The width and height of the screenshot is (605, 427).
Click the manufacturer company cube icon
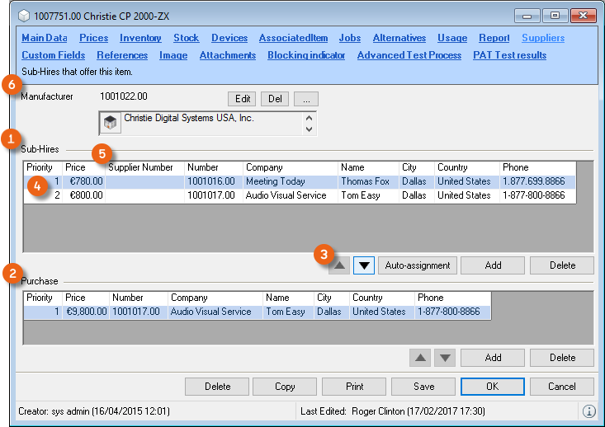tap(109, 122)
